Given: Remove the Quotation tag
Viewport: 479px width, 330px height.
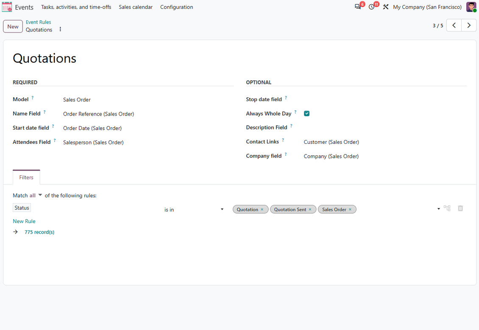Looking at the screenshot, I should [262, 209].
